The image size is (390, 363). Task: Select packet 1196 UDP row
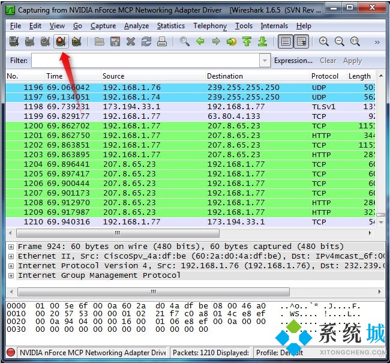point(190,88)
